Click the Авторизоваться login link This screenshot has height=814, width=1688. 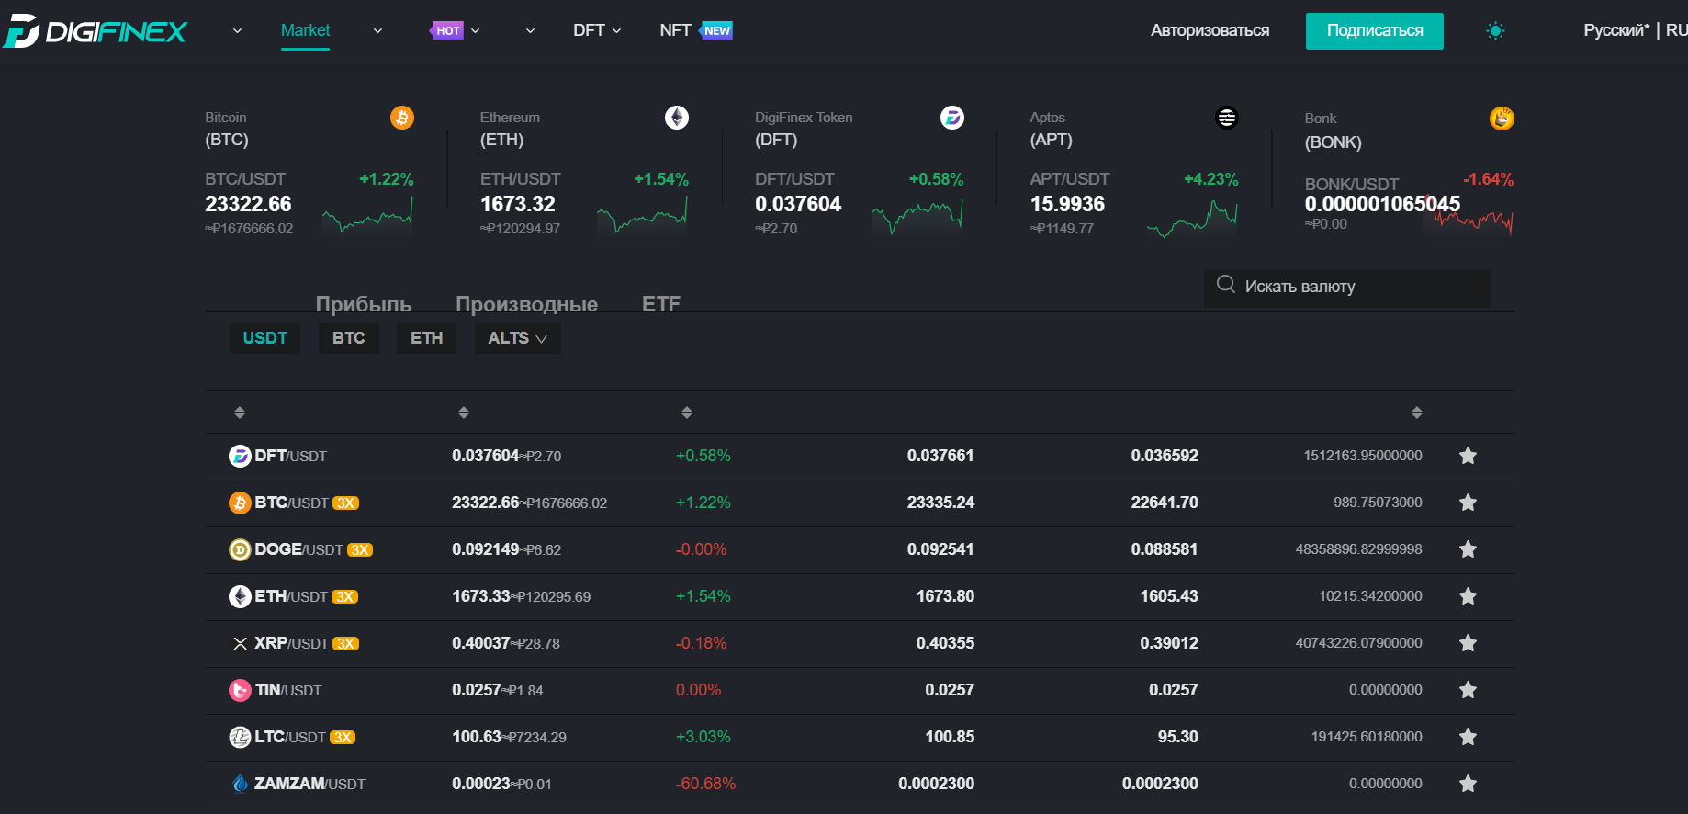tap(1210, 30)
